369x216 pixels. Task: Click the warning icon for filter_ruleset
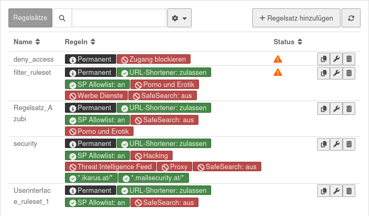point(278,73)
